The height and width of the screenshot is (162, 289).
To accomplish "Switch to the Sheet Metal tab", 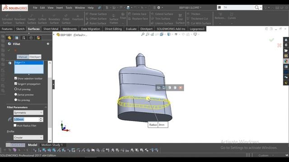I will (51, 29).
